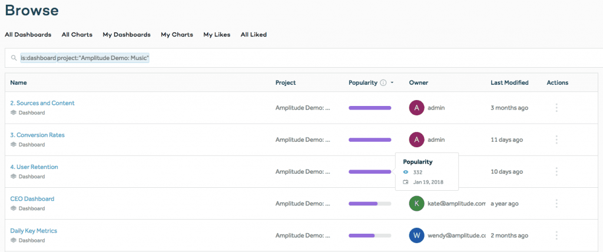The width and height of the screenshot is (603, 252).
Task: Click popularity bar for Conversion Rates
Action: pos(370,140)
